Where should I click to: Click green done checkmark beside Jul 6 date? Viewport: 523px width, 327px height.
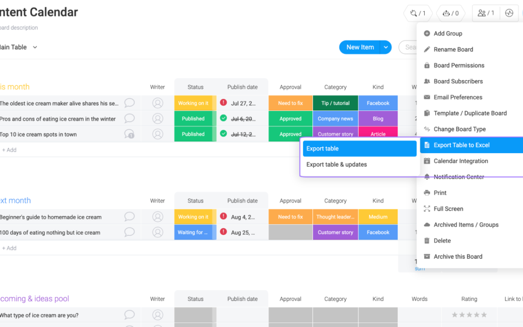pyautogui.click(x=223, y=118)
